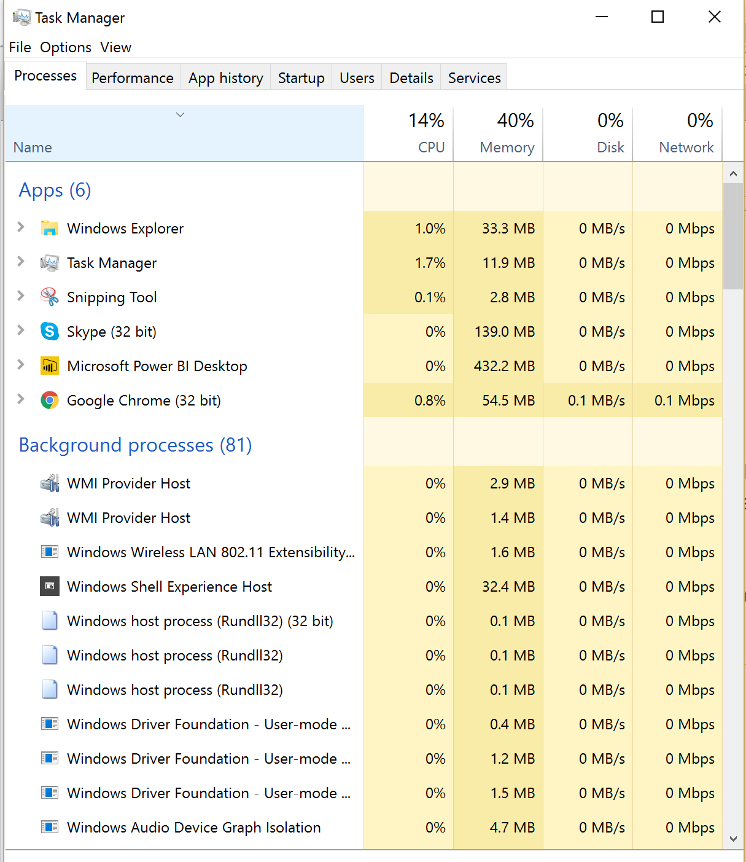746x862 pixels.
Task: Select Windows Wireless LAN 802.11 Extensibility process
Action: [x=363, y=552]
